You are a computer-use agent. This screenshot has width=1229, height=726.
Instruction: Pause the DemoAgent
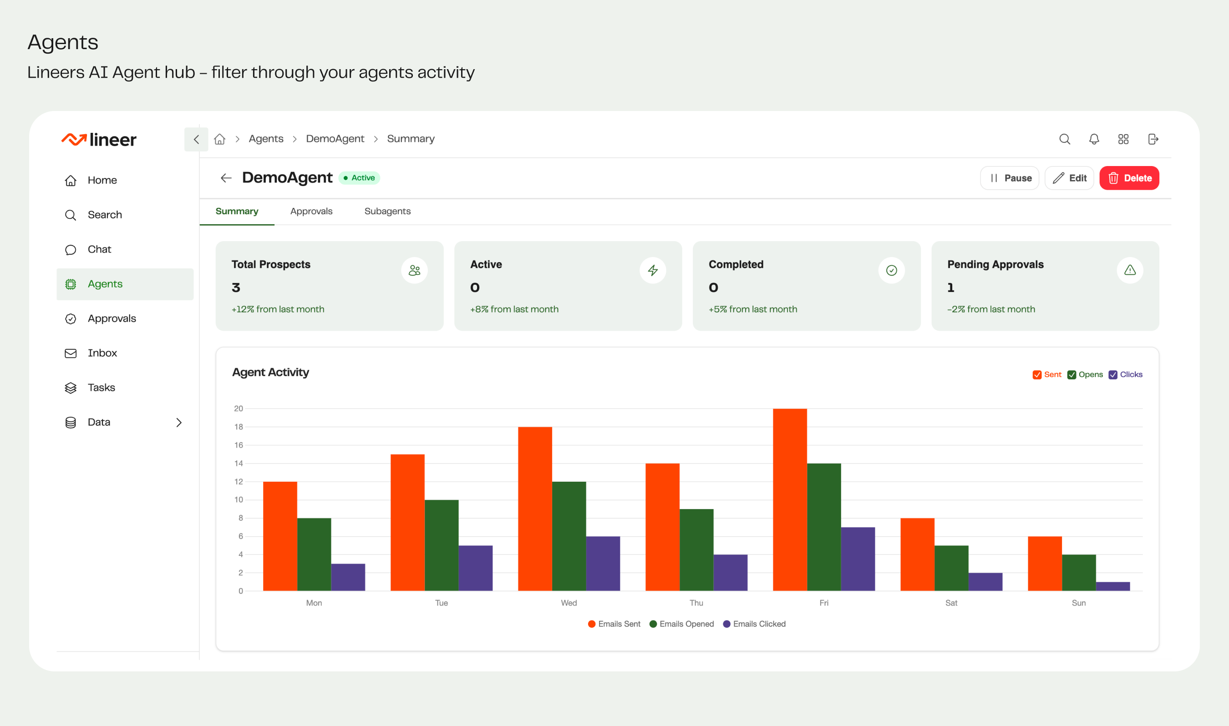1009,178
